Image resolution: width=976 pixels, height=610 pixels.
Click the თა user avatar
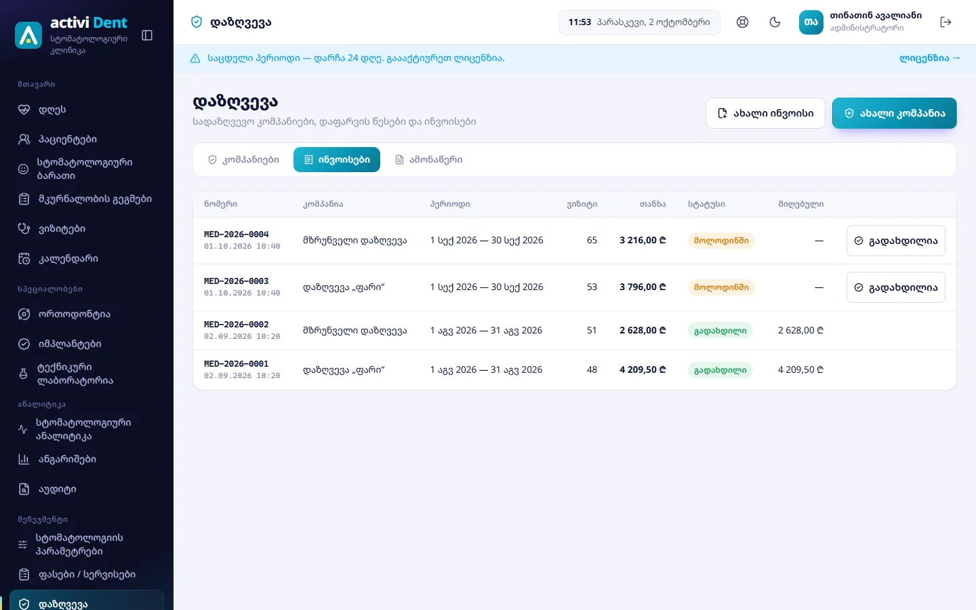click(811, 22)
